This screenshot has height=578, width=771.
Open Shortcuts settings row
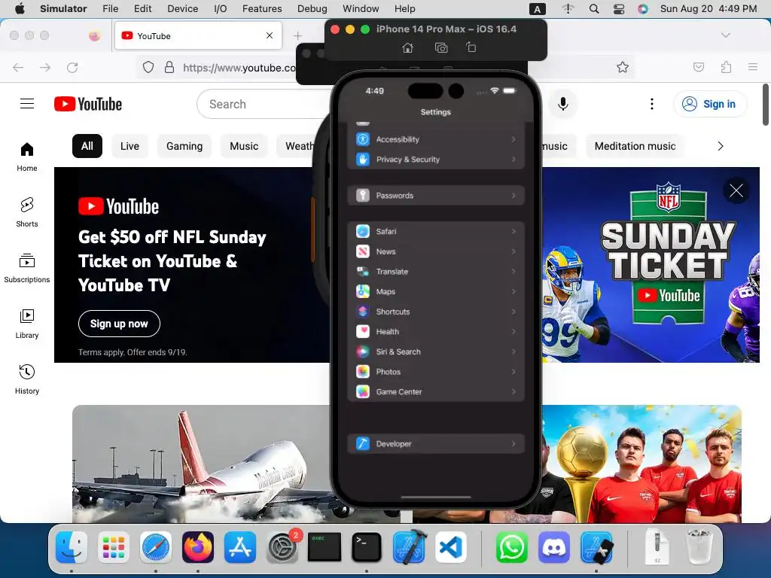(436, 312)
